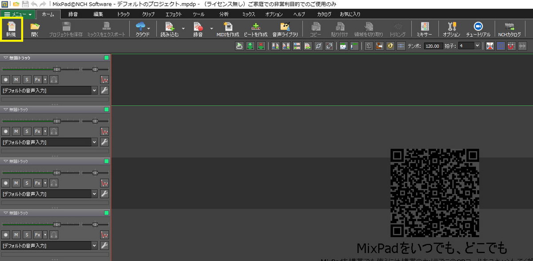The height and width of the screenshot is (261, 533).
Task: Click the wrench icon on the second track
Action: coord(105,142)
